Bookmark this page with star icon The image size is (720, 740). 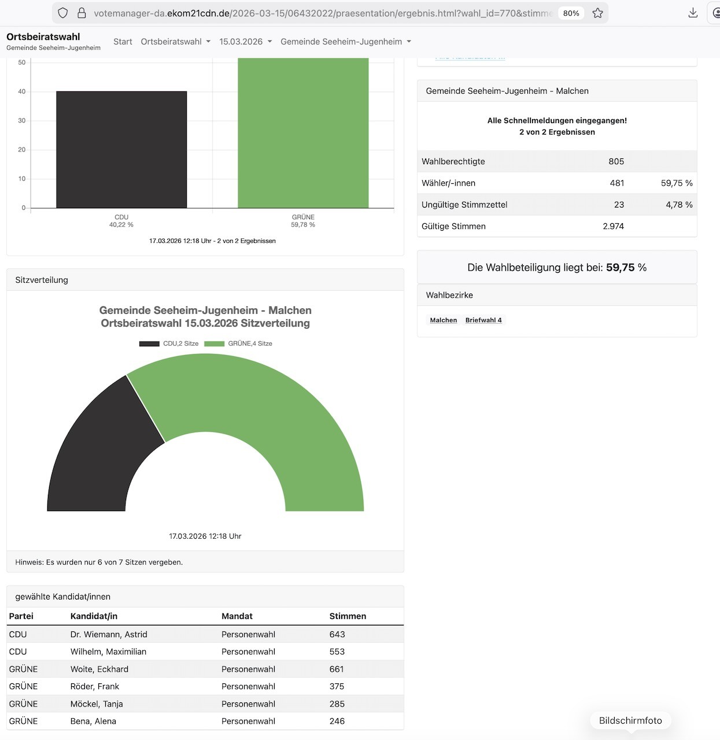597,13
